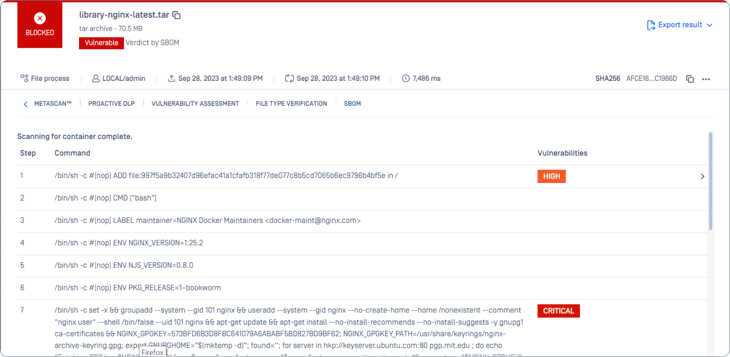
Task: Open the Export result dropdown arrow
Action: point(710,25)
